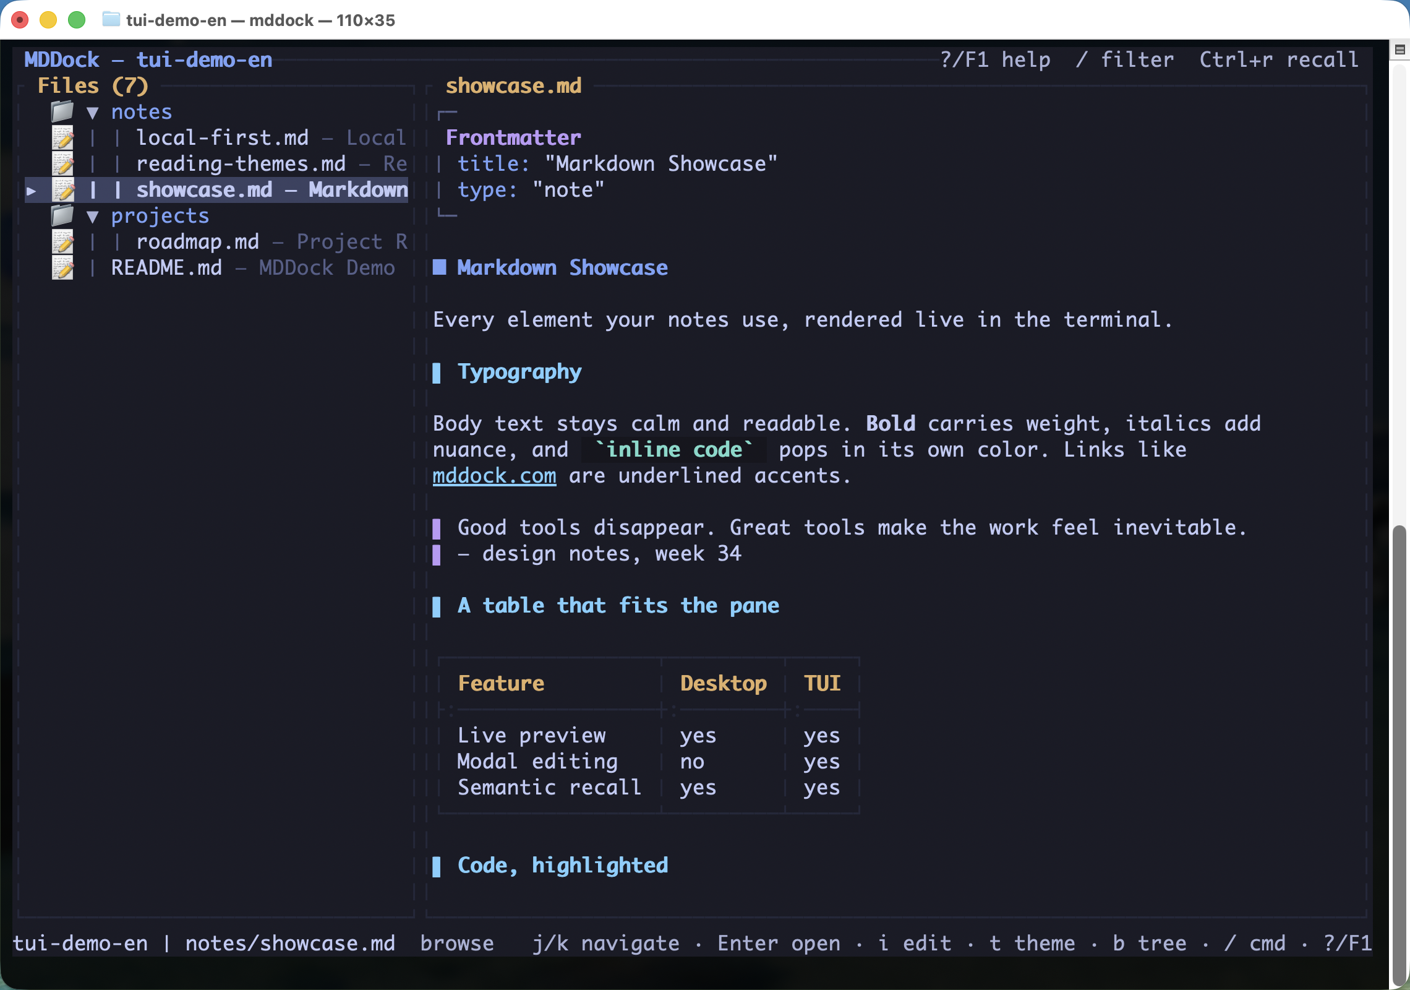Viewport: 1410px width, 990px height.
Task: Select roadmap.md in the file tree
Action: [x=198, y=242]
